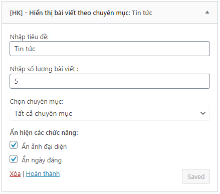
Task: Uncheck the Ẩn ngày đăng option
Action: click(14, 159)
